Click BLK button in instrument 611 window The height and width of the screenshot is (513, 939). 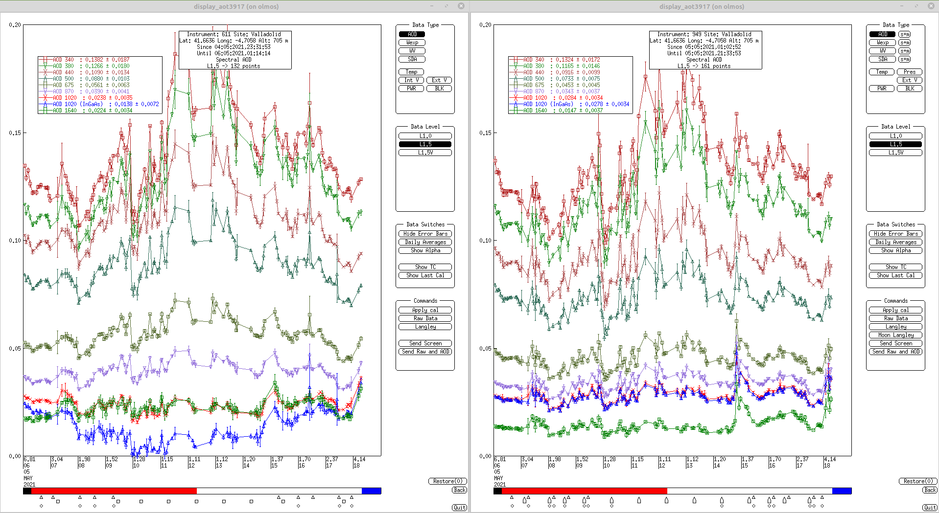pyautogui.click(x=439, y=89)
